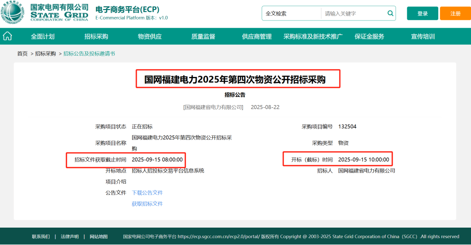This screenshot has height=245, width=471.
Task: Click the 下载公告文件 link
Action: (x=147, y=192)
